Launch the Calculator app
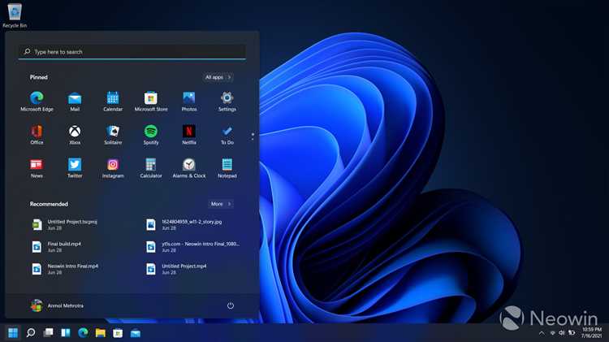This screenshot has height=342, width=609. point(151,168)
